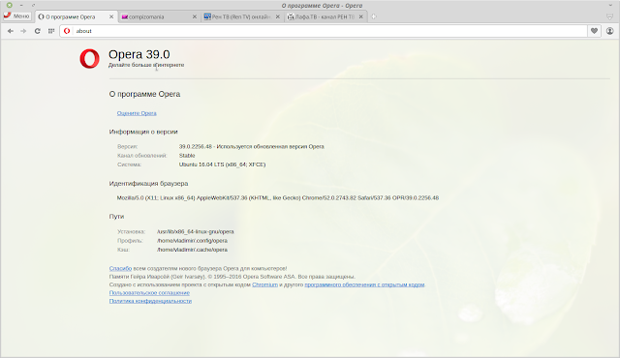Switch to the Рен ТВ (Ren TV) tab

[241, 17]
